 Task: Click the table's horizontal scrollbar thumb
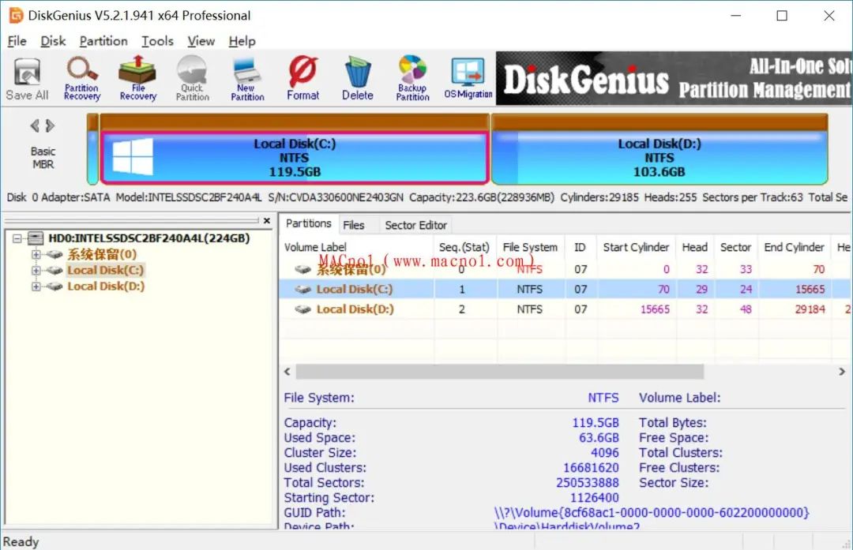pos(499,372)
